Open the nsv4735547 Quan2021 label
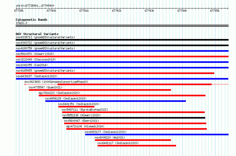 45,87
